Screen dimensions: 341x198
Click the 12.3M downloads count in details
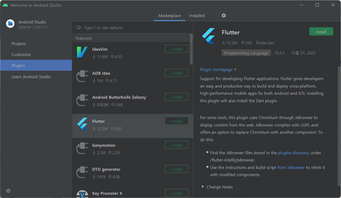coord(229,43)
